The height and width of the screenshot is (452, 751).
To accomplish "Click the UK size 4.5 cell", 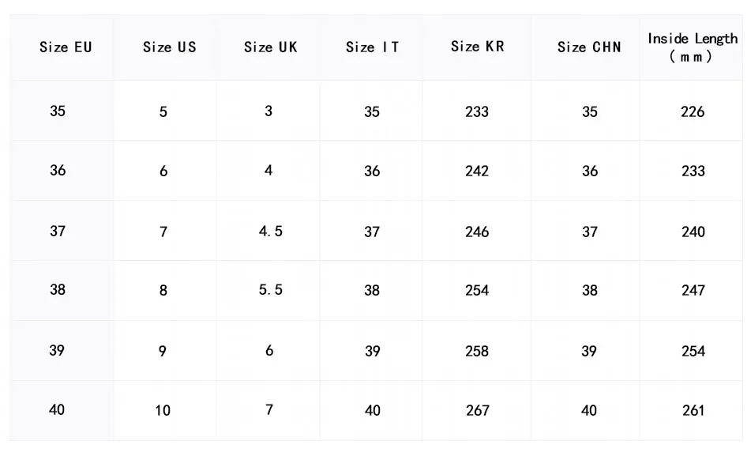I will click(x=270, y=232).
